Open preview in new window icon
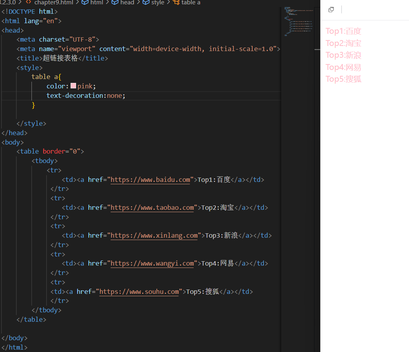Screen dimensions: 409x352 coord(331,10)
